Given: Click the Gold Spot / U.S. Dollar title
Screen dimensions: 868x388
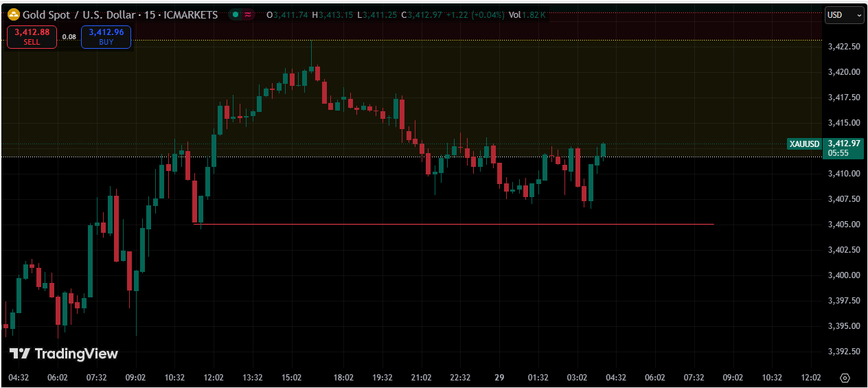Looking at the screenshot, I should point(82,14).
